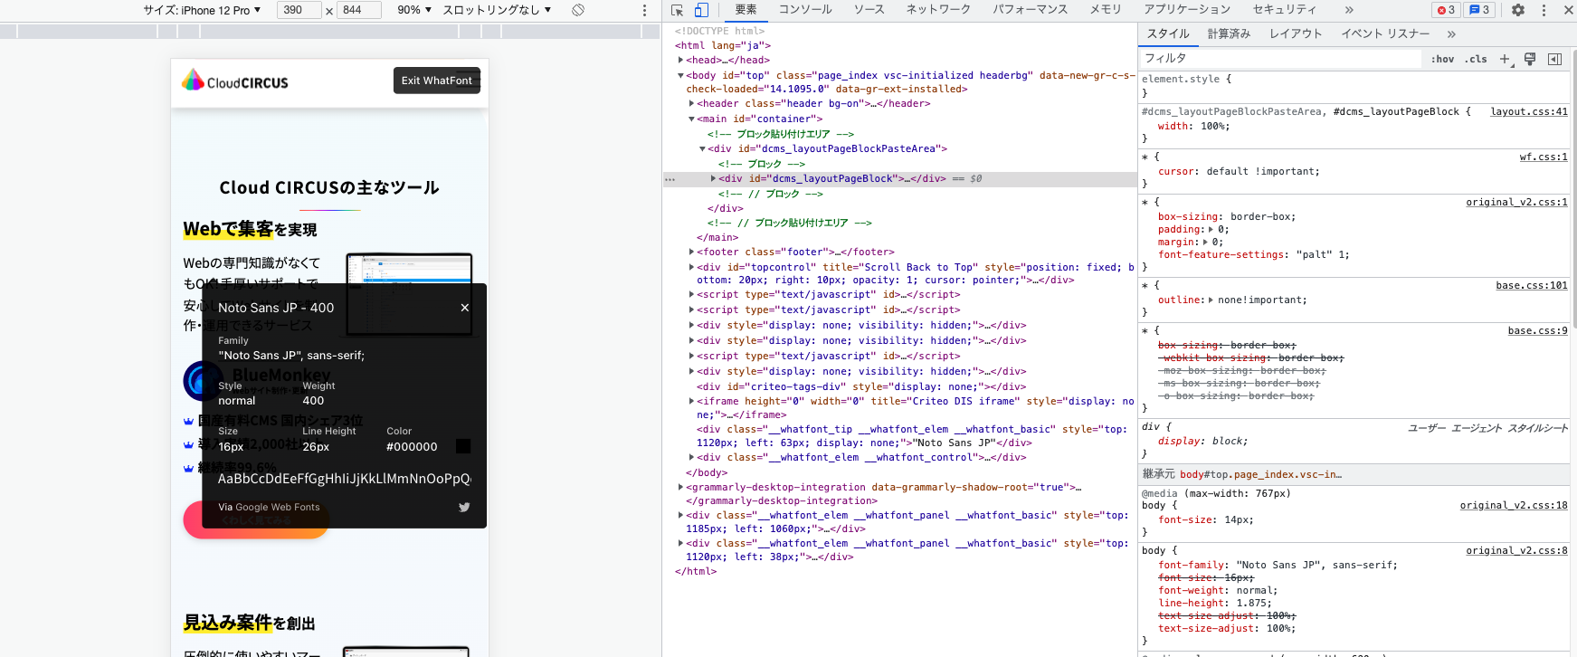Expand the dcms_layoutPageBlock div

713,179
